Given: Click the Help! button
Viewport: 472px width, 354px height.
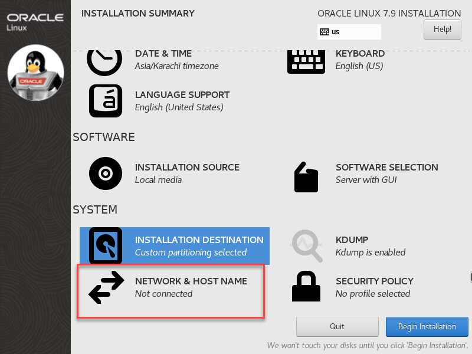Looking at the screenshot, I should click(x=442, y=29).
